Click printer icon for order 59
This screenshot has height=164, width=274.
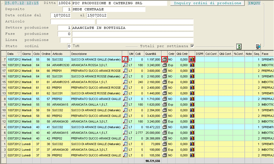165,110
